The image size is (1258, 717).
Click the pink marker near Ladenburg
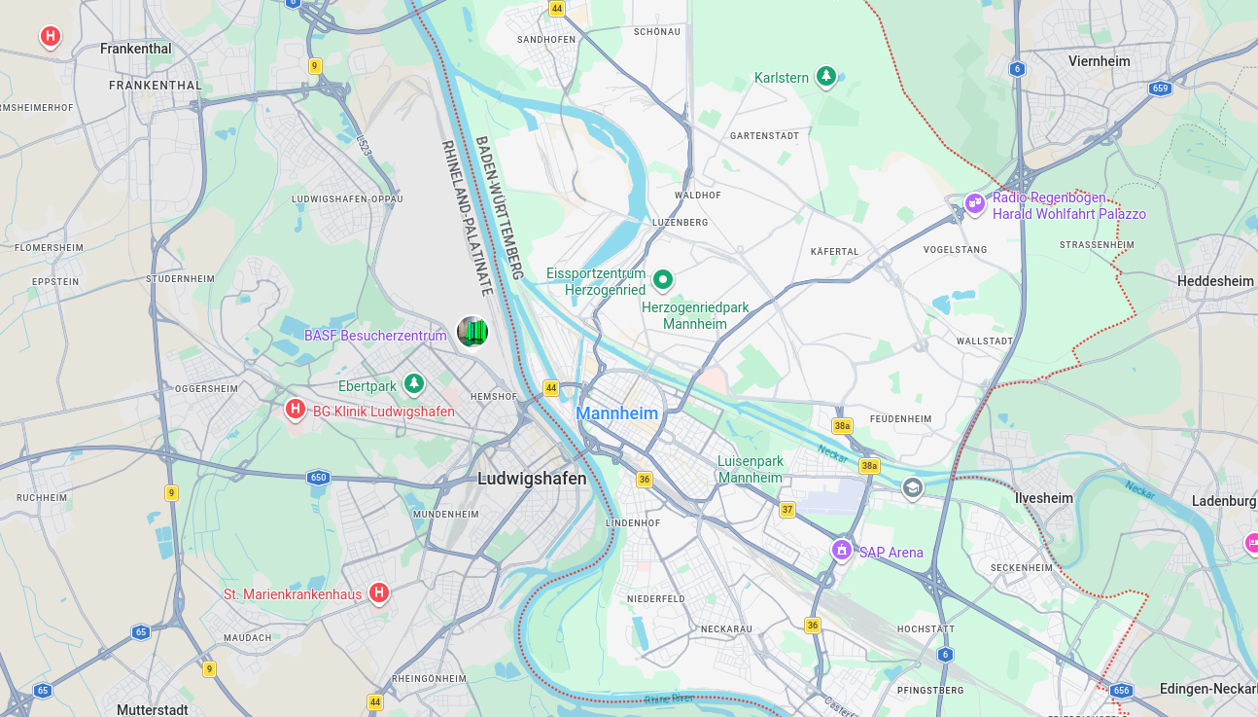(1252, 543)
